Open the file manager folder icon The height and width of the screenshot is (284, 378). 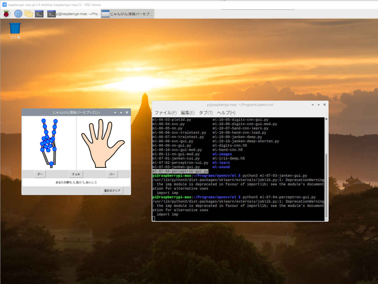coord(29,14)
